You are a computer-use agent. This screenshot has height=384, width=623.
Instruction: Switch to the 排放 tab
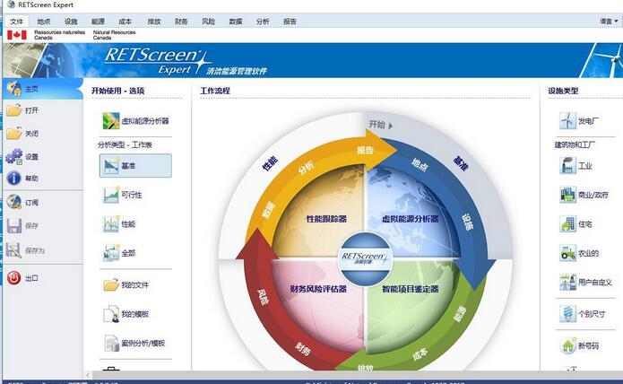[154, 22]
